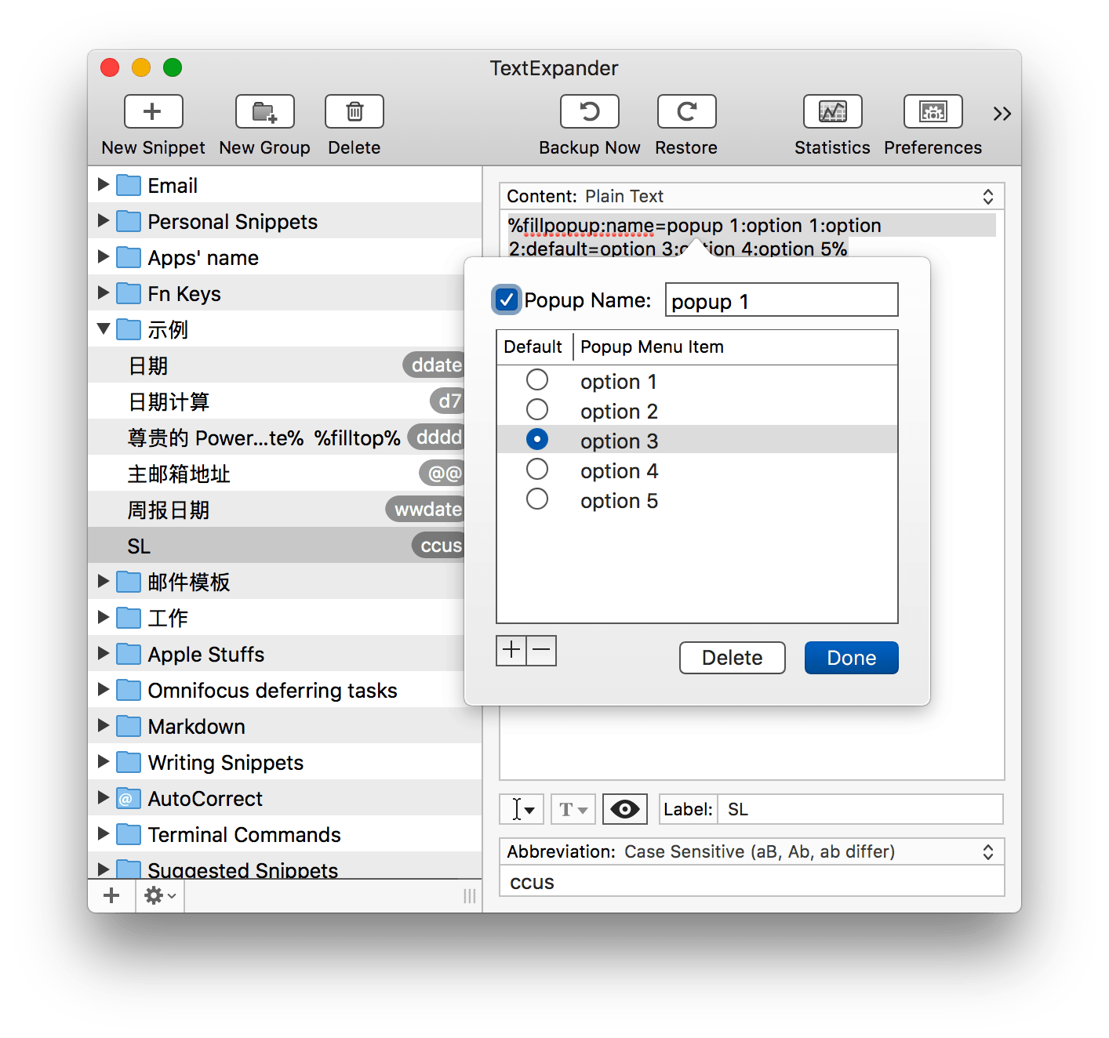Click into the Popup Name text field
1109x1038 pixels.
(781, 300)
